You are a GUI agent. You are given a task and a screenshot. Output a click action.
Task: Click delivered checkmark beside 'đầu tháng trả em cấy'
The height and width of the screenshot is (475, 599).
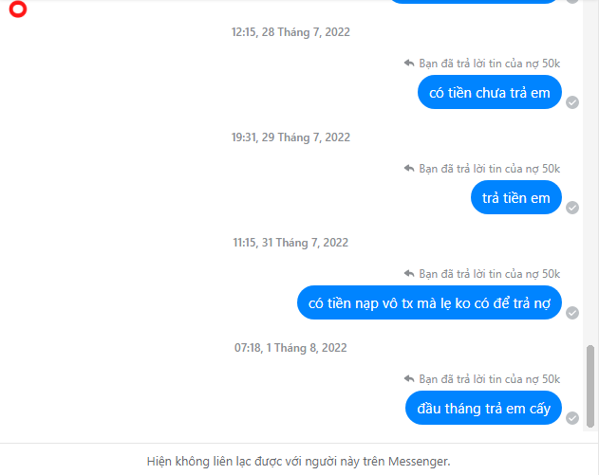pyautogui.click(x=572, y=418)
